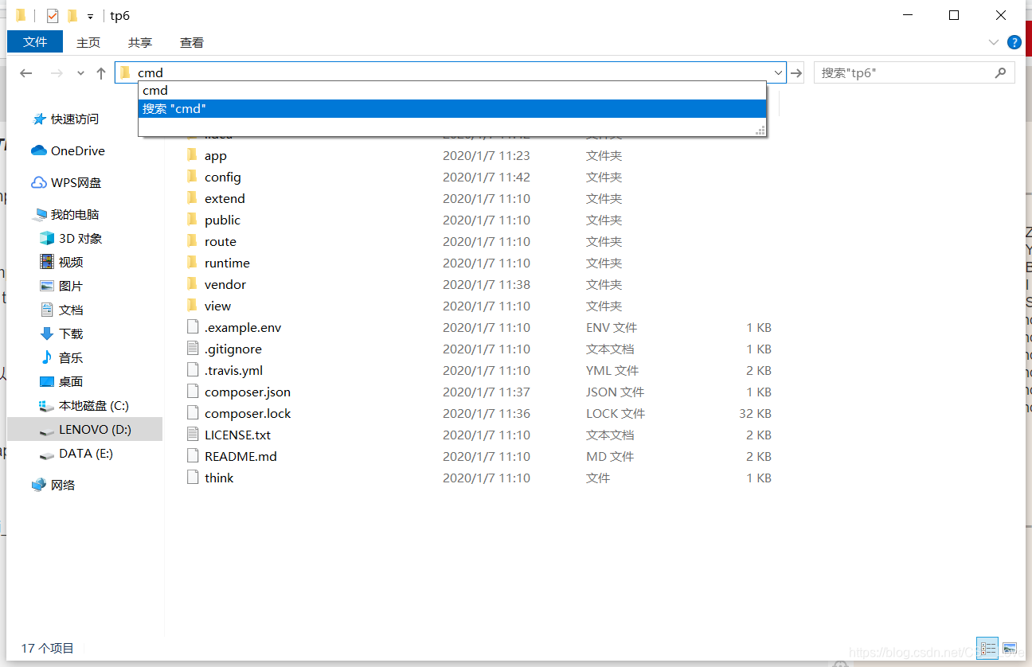Click the properties checkmark icon in title bar
This screenshot has width=1032, height=667.
coord(53,15)
